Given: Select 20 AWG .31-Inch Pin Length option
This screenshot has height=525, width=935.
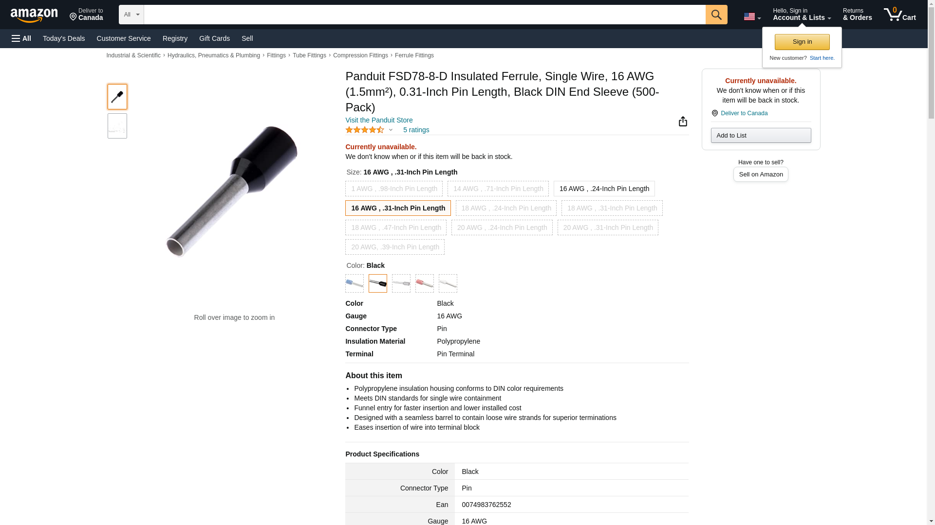Looking at the screenshot, I should (607, 227).
